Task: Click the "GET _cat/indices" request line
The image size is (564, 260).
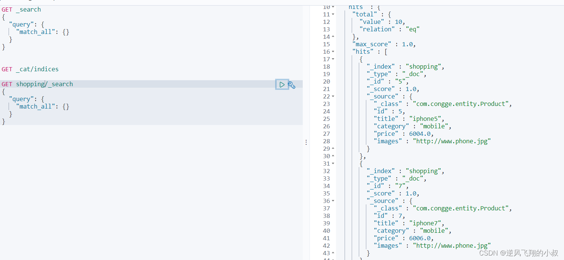Action: click(x=30, y=69)
